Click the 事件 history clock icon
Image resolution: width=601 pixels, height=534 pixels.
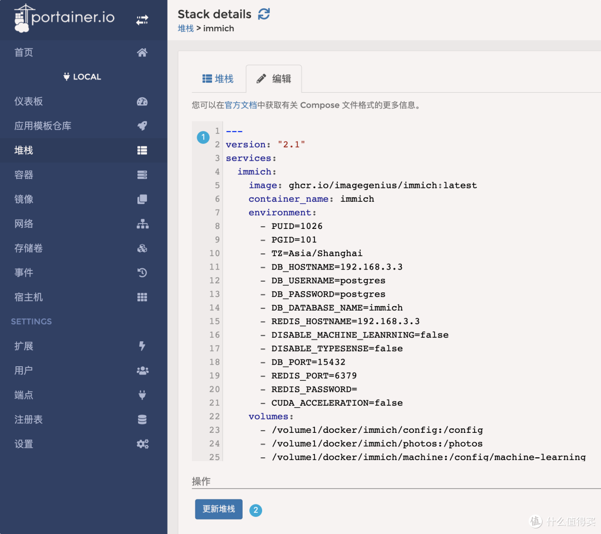click(x=142, y=273)
